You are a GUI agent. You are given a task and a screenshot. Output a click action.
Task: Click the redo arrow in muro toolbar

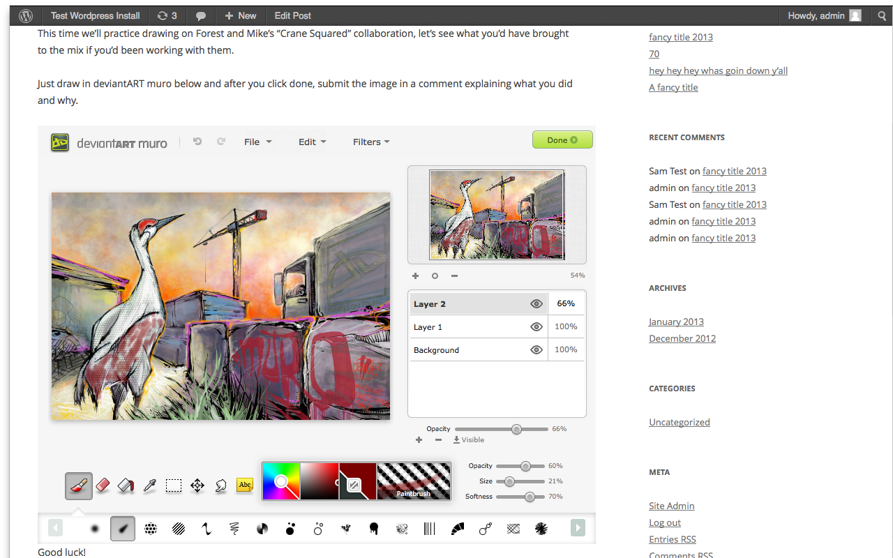click(x=221, y=142)
